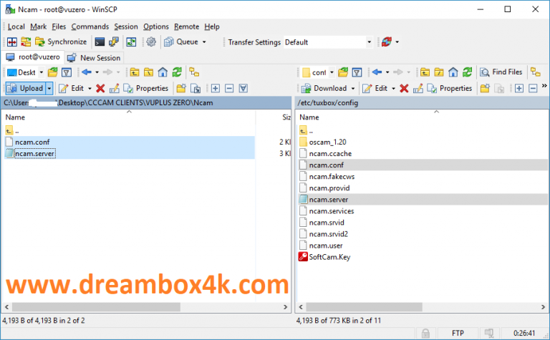Refresh the remote panel with green arrows

[x=467, y=72]
